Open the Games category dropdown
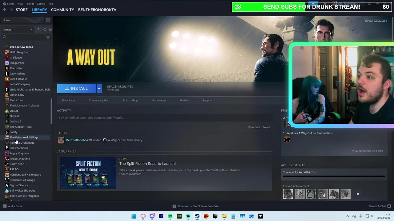394x221 pixels. point(18,29)
